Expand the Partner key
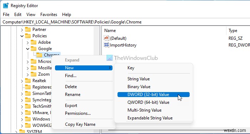250x134 pixels. point(22,30)
